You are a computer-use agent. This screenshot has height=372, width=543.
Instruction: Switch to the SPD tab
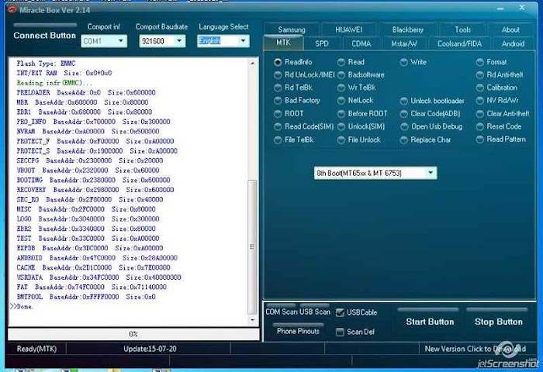pos(322,43)
